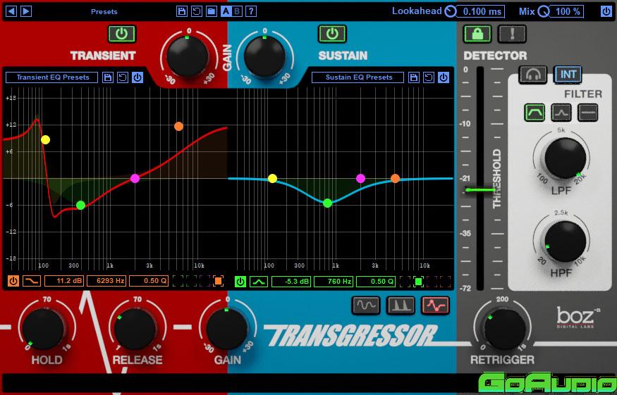Image resolution: width=617 pixels, height=395 pixels.
Task: Click the exclamation mark Detector button
Action: (x=512, y=34)
